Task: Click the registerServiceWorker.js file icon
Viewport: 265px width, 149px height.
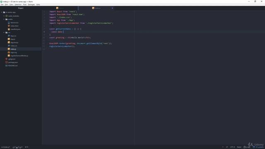Action: 9,55
